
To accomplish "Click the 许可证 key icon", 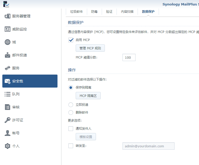I will 8,120.
